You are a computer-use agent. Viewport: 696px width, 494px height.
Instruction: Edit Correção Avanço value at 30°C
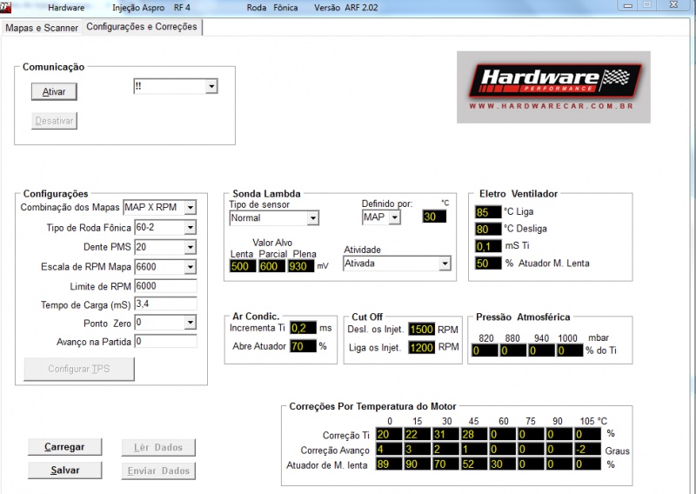pyautogui.click(x=445, y=449)
